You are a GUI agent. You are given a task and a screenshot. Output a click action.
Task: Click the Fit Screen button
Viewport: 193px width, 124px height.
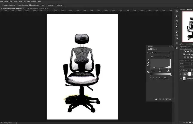[51, 5]
